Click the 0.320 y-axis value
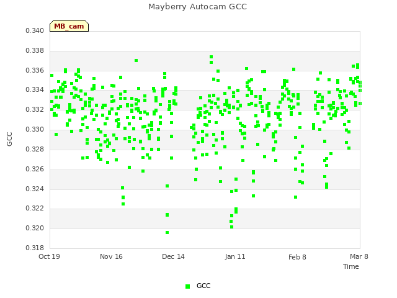 [x=35, y=228]
